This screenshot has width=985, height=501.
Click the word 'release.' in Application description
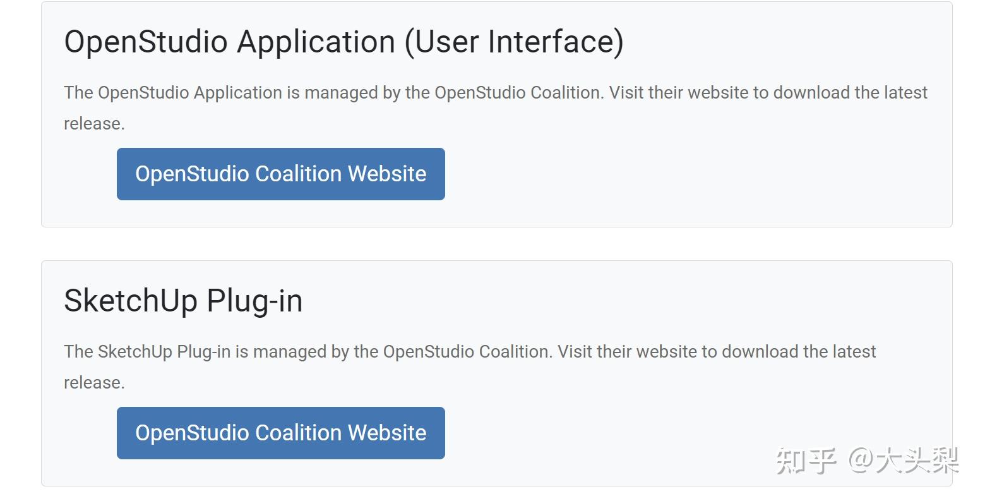pyautogui.click(x=94, y=124)
